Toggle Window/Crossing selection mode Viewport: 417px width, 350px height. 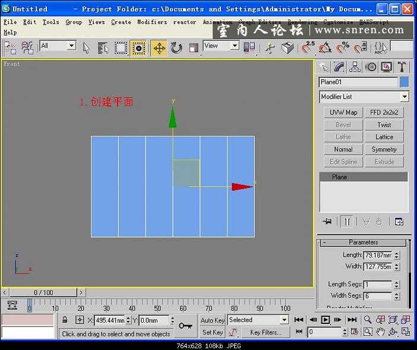(x=138, y=48)
